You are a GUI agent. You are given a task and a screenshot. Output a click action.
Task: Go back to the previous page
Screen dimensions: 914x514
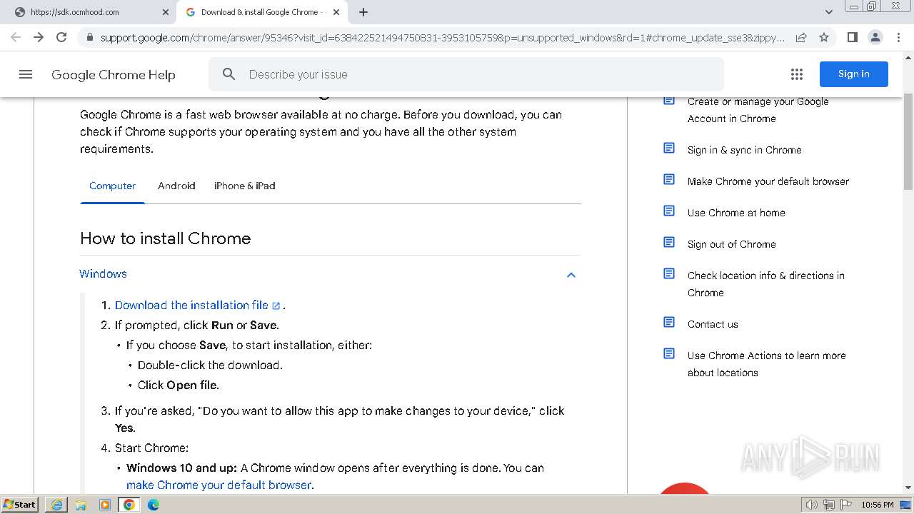pos(16,37)
